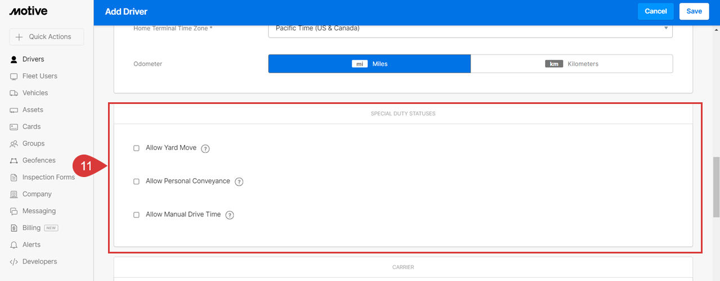Cancel adding the driver

coord(656,11)
